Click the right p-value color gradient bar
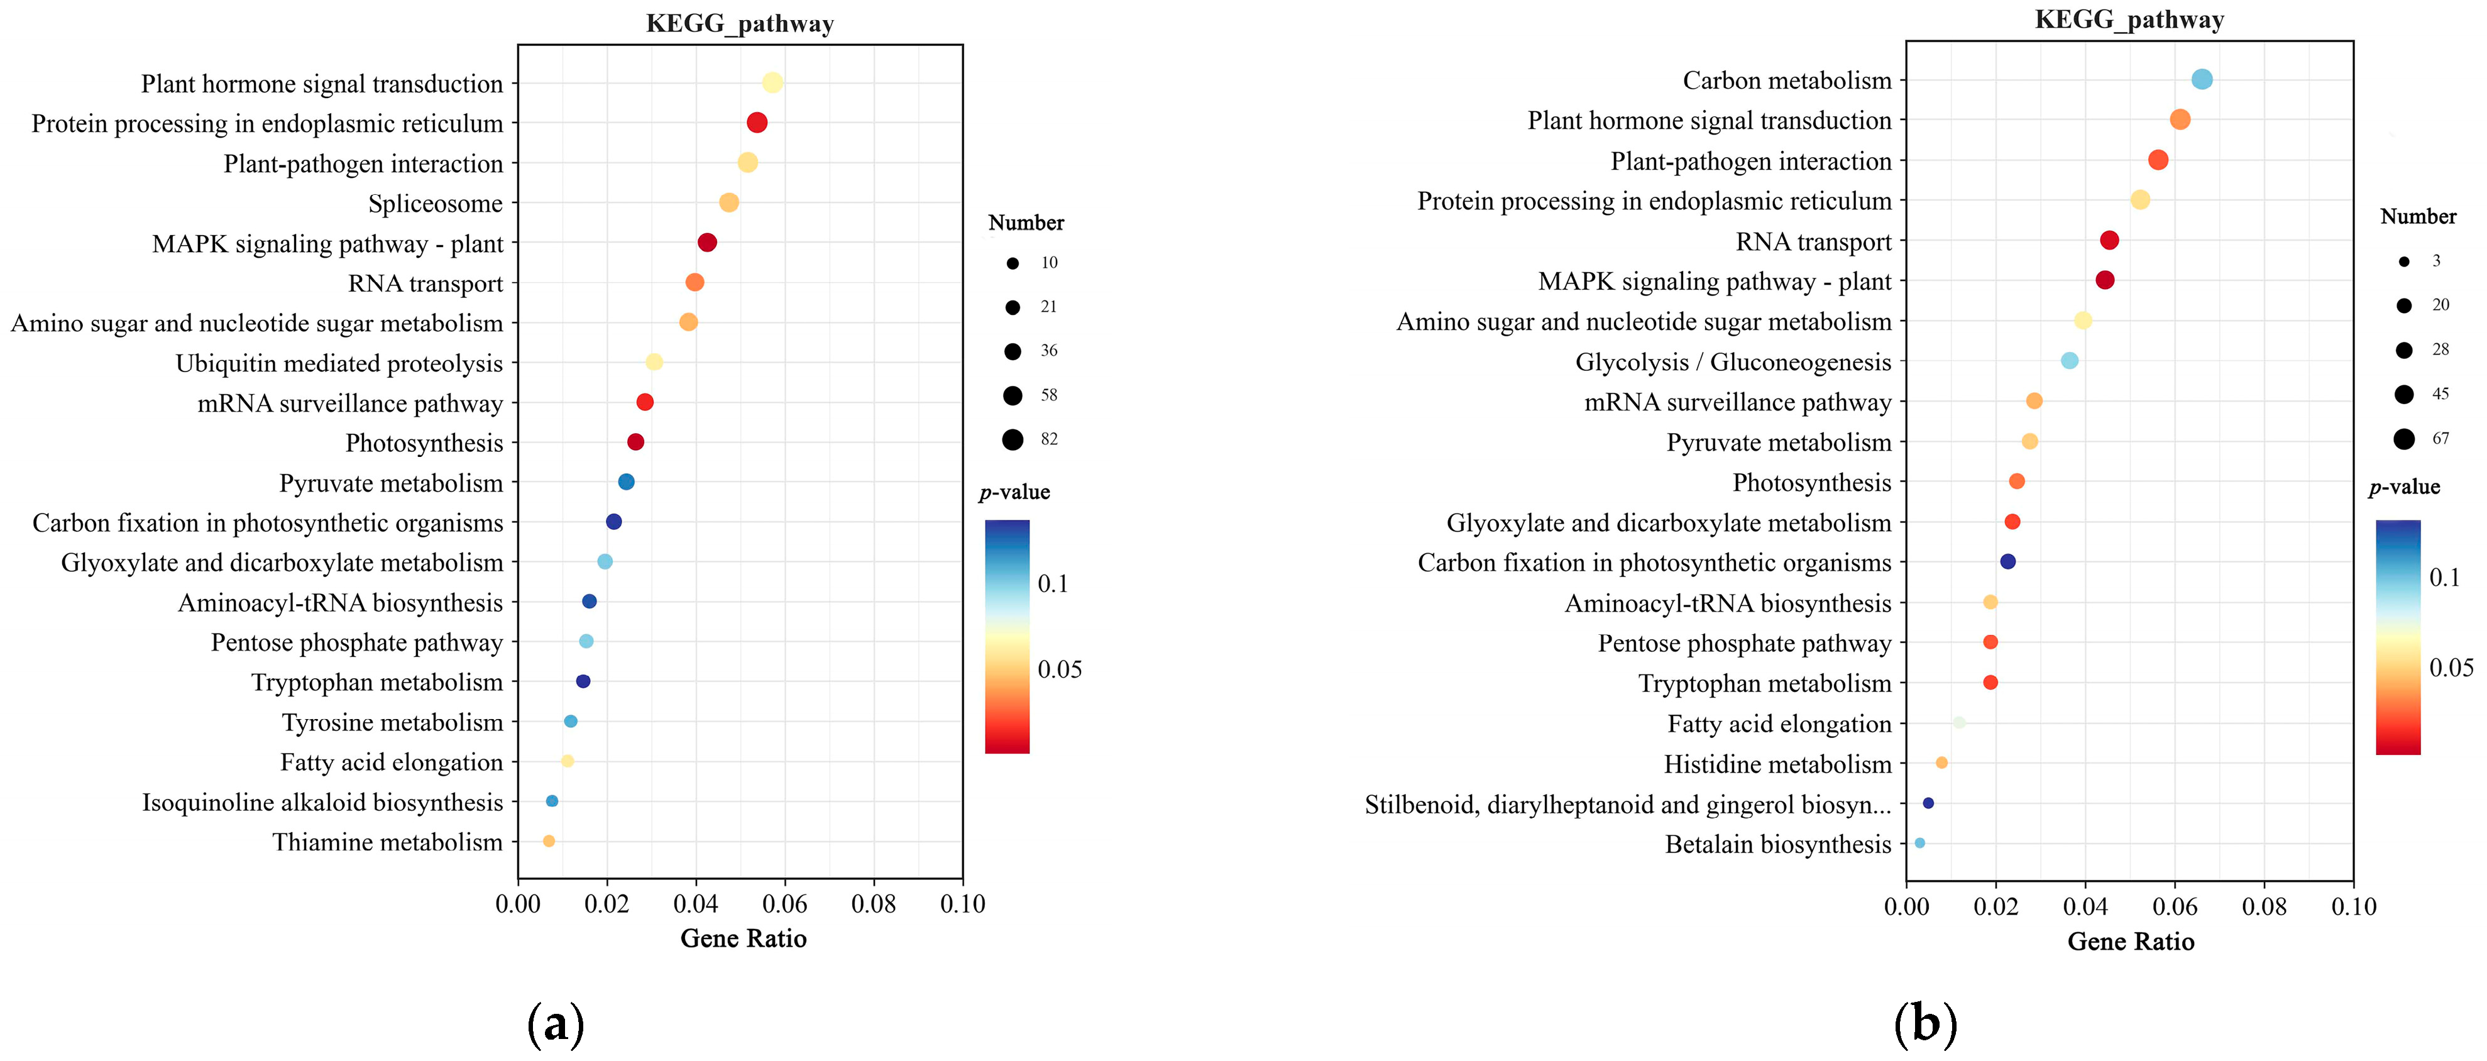Image resolution: width=2487 pixels, height=1061 pixels. pos(2398,637)
